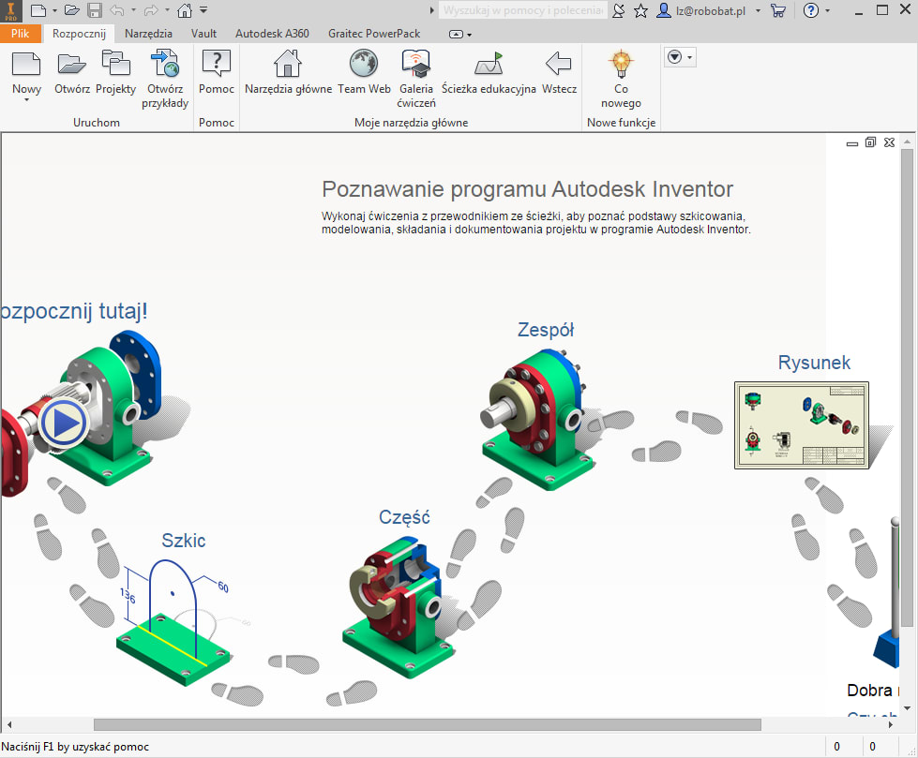918x758 pixels.
Task: Click the drawing sheet thumbnail under Rysunek
Action: pos(802,425)
